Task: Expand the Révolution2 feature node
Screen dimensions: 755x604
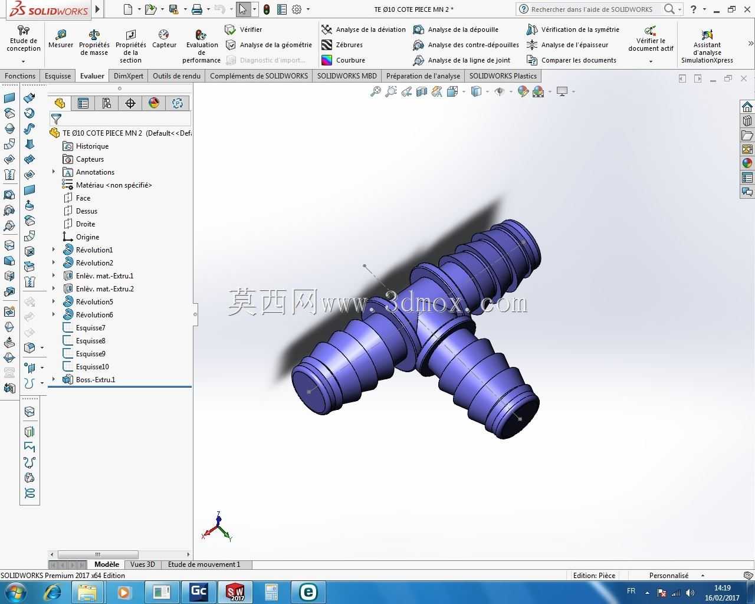Action: (54, 263)
